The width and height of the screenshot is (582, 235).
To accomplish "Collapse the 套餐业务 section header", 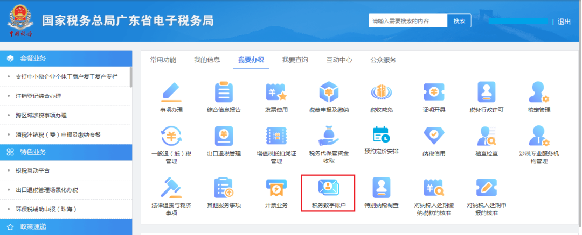I will coord(66,59).
